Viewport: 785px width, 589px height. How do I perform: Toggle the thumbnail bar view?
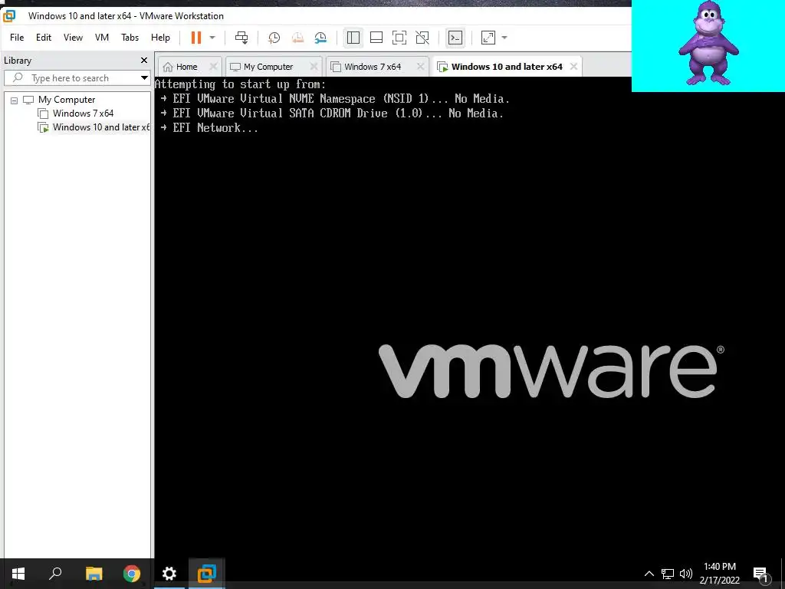coord(376,38)
